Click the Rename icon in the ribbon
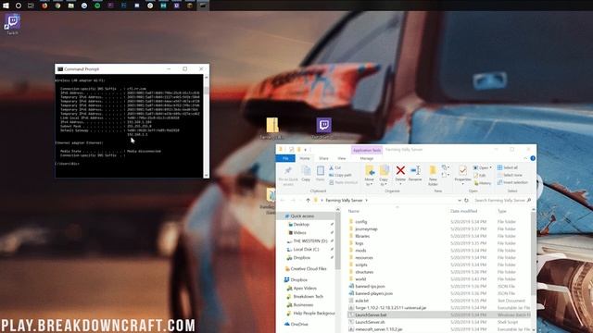This screenshot has width=593, height=333. pyautogui.click(x=415, y=170)
